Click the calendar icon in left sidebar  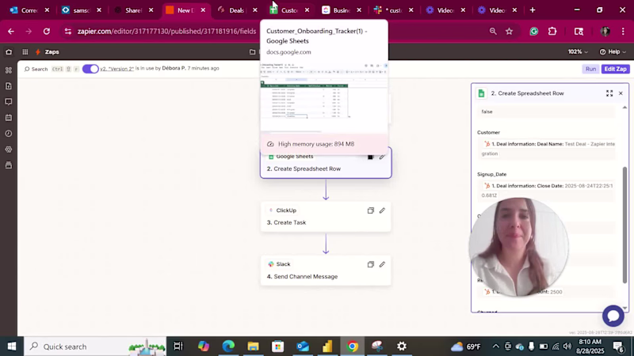[9, 118]
